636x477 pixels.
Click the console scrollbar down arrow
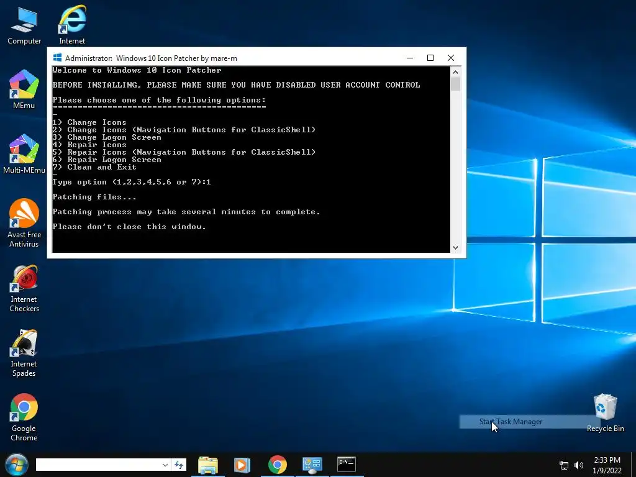pos(455,247)
